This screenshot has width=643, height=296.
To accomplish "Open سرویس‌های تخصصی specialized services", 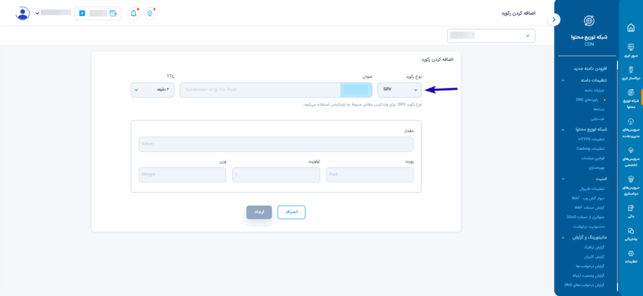I will coord(630,156).
